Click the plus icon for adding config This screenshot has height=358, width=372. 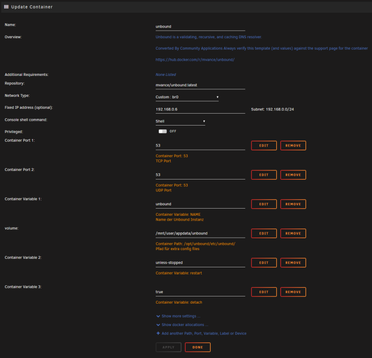(x=158, y=333)
